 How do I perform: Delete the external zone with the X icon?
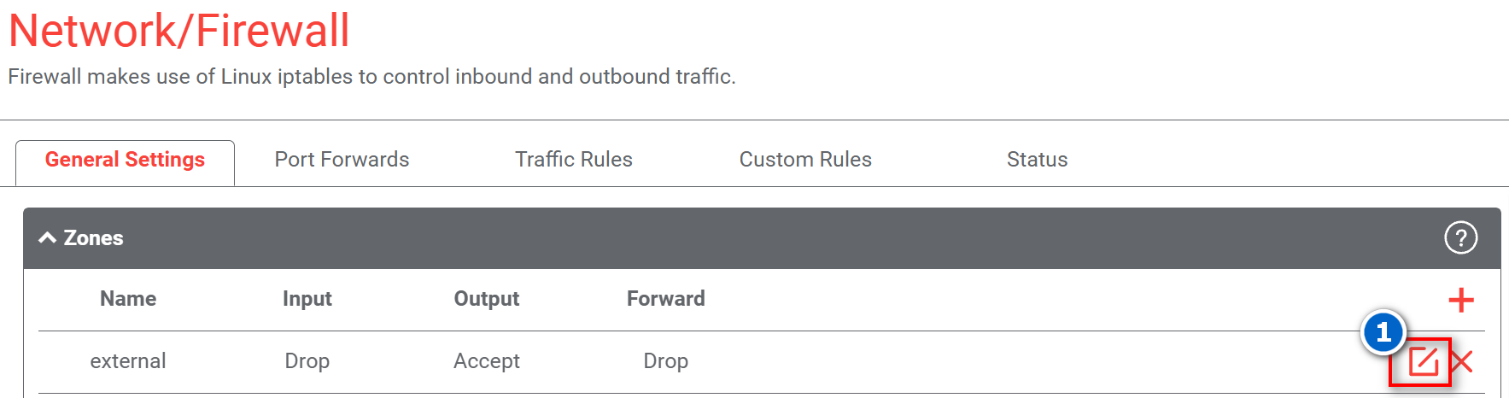click(1461, 361)
